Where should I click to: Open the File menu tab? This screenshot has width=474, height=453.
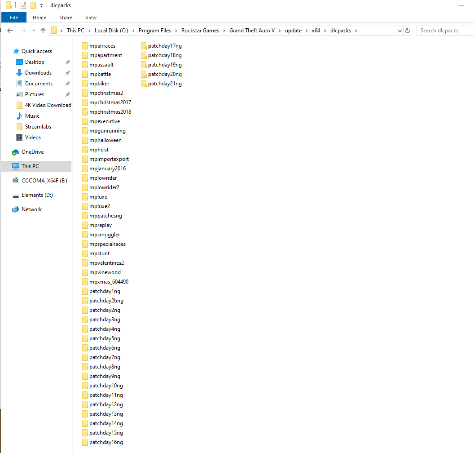14,18
